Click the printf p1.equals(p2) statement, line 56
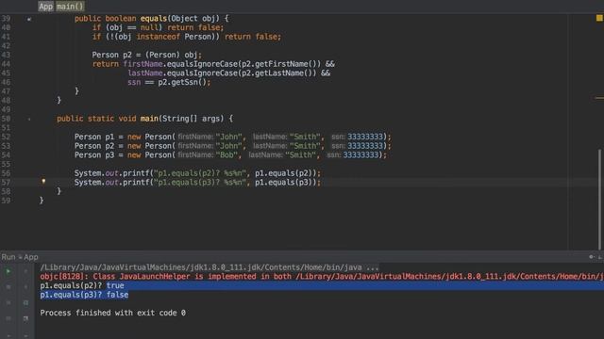This screenshot has width=604, height=339. click(197, 173)
